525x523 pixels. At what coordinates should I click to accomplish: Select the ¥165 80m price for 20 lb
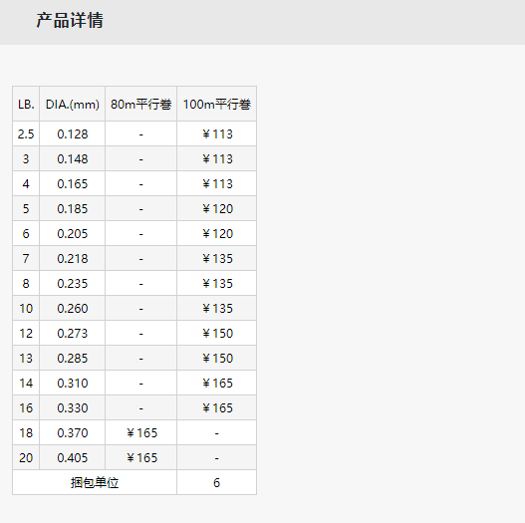[x=140, y=457]
